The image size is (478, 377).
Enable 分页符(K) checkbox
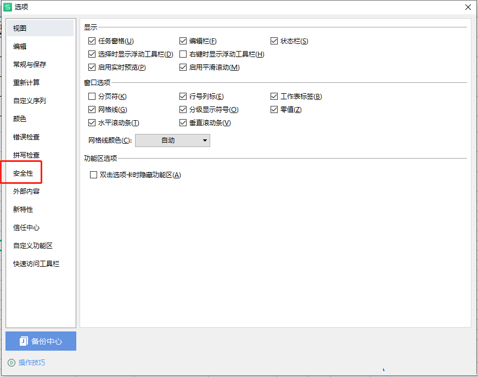pyautogui.click(x=92, y=96)
